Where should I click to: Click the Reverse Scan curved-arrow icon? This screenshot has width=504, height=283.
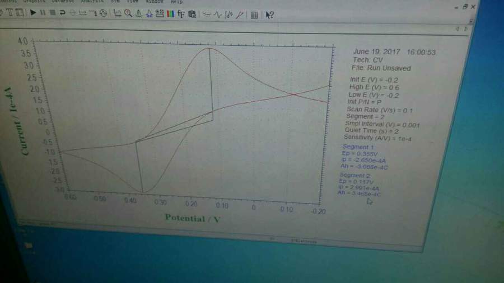[x=62, y=13]
